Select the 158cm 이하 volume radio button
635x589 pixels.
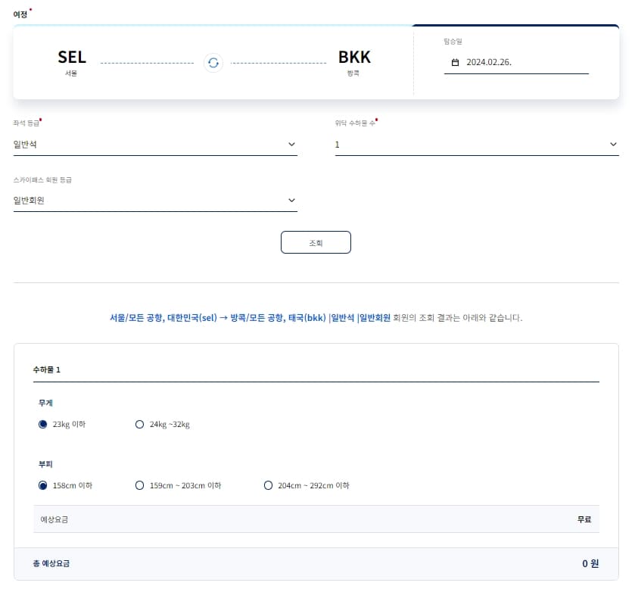[x=43, y=485]
